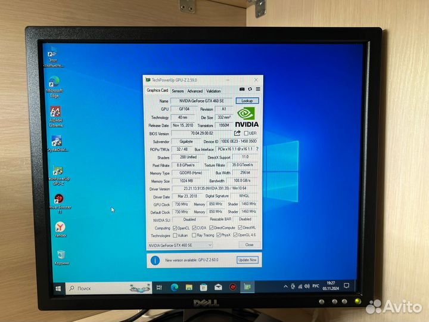The height and width of the screenshot is (322, 429).
Task: Switch to the Validation tab
Action: pos(213,91)
